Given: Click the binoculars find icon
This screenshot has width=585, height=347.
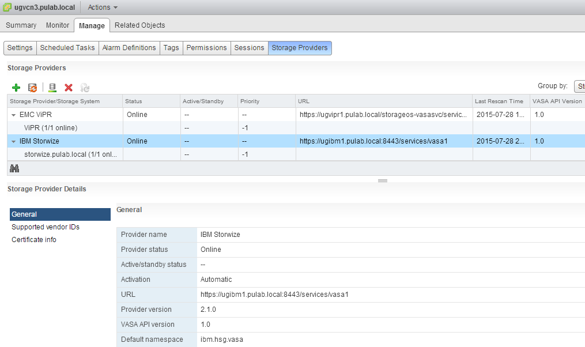Looking at the screenshot, I should click(14, 168).
